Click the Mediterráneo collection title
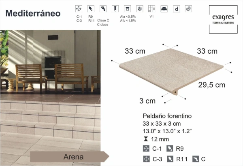Image resolution: width=243 pixels, height=166 pixels. click(x=33, y=13)
